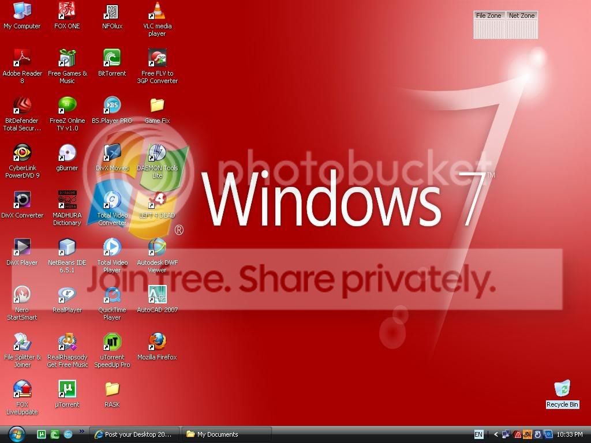591x443 pixels.
Task: Click µTorrent quick launch icon
Action: click(x=42, y=434)
